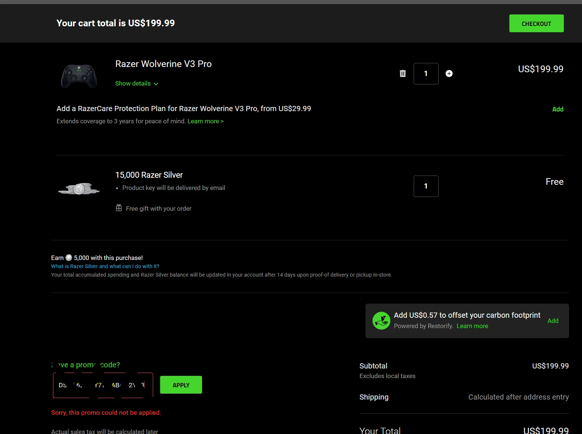Apply the entered promo code
The height and width of the screenshot is (434, 582).
pos(181,385)
